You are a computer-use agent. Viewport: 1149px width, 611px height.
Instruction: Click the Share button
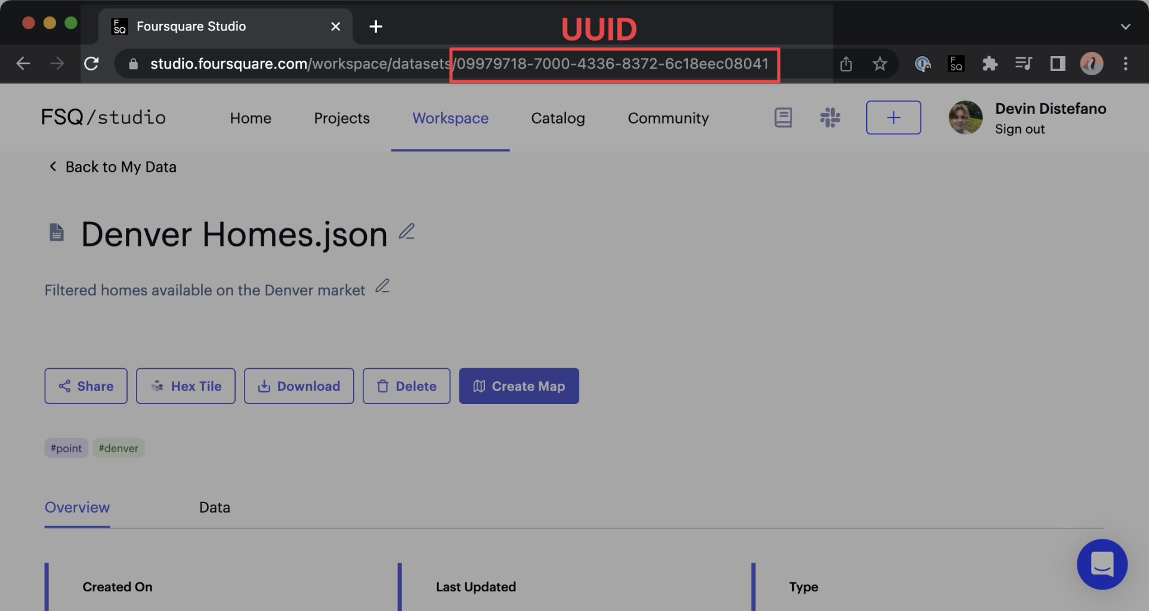[x=86, y=386]
